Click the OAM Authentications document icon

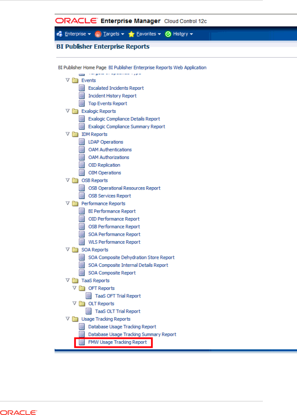click(x=82, y=149)
